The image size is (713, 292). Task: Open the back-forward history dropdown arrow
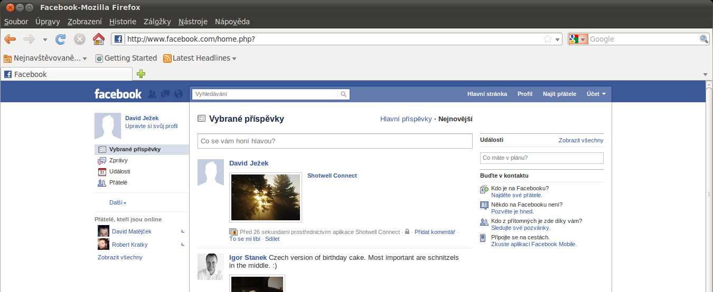tap(45, 40)
